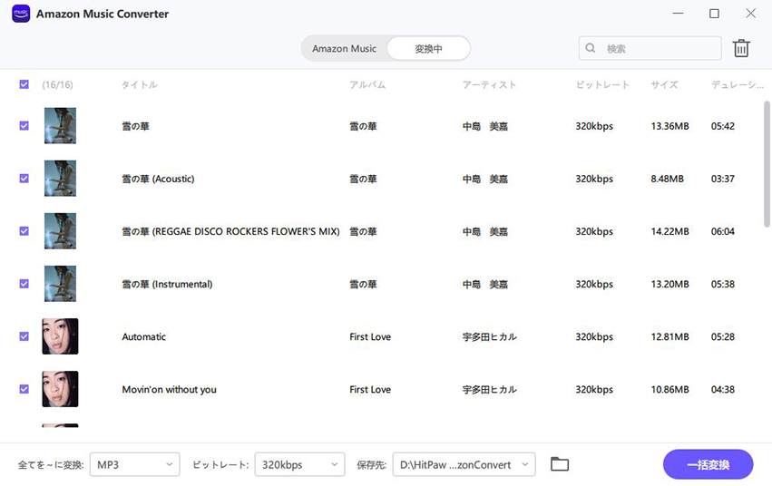Select the 雪の華 (REGGAE DISCO ROCKERS FLOWER'S MIX) title
This screenshot has width=772, height=486.
tap(231, 231)
